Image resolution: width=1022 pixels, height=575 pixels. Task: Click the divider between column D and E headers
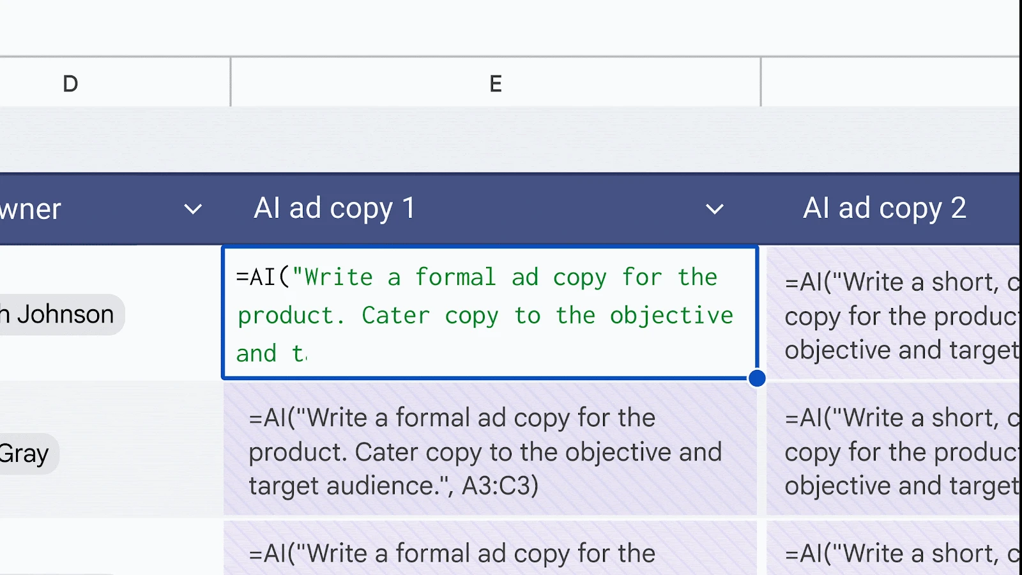point(231,83)
